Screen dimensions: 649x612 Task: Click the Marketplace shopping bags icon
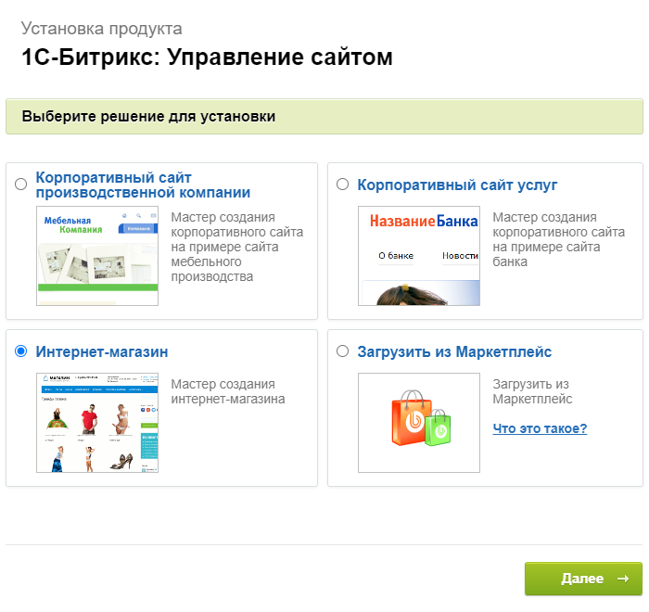click(421, 418)
